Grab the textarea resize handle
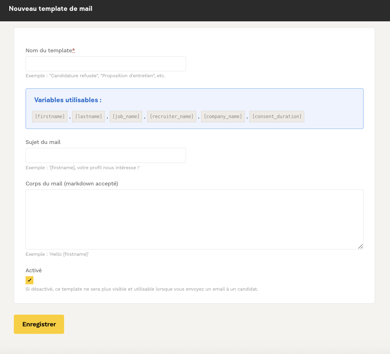This screenshot has height=354, width=390. click(x=361, y=246)
